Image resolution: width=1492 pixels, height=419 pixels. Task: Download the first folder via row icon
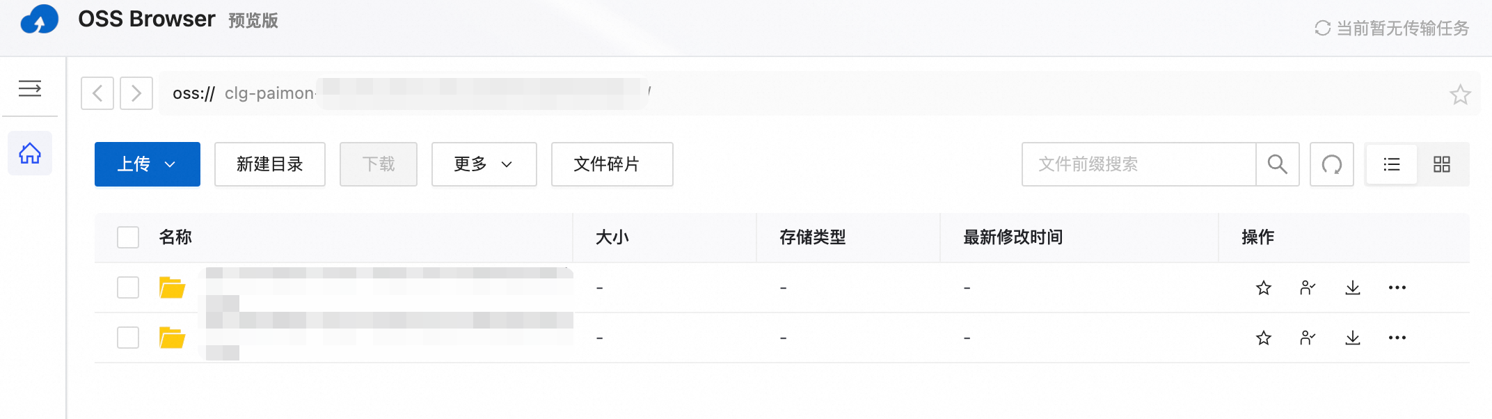coord(1352,287)
